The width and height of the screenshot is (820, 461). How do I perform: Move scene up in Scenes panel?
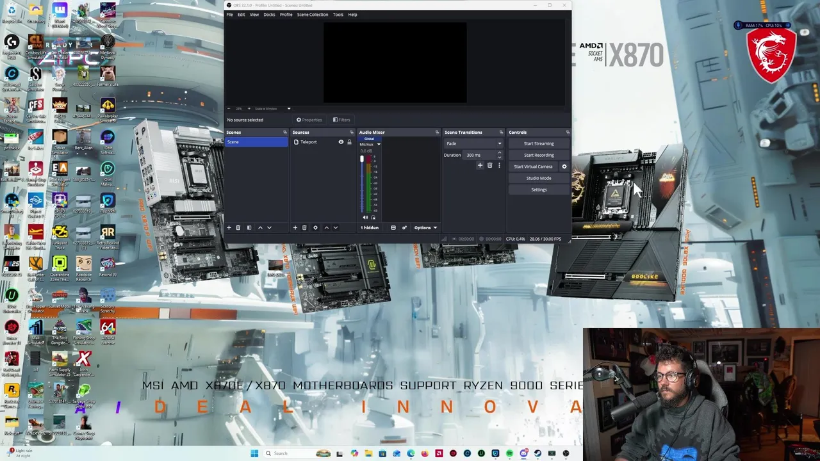point(260,227)
